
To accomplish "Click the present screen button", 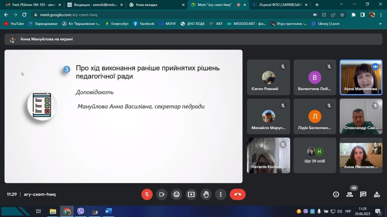I will pyautogui.click(x=191, y=194).
